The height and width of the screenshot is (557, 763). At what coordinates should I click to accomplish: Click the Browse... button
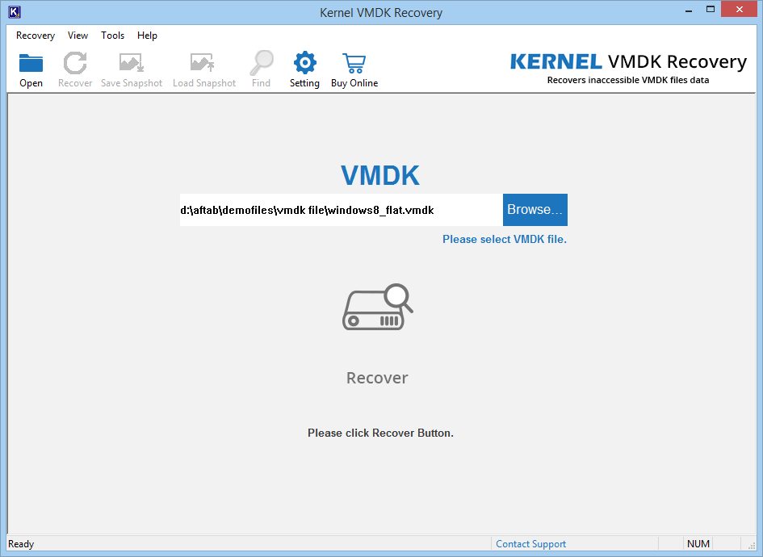[x=535, y=210]
